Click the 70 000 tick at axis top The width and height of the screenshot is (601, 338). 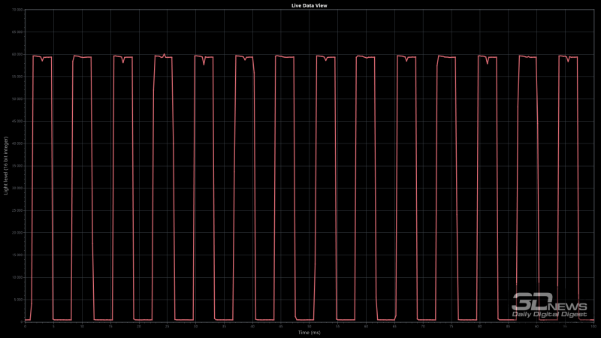(x=17, y=10)
